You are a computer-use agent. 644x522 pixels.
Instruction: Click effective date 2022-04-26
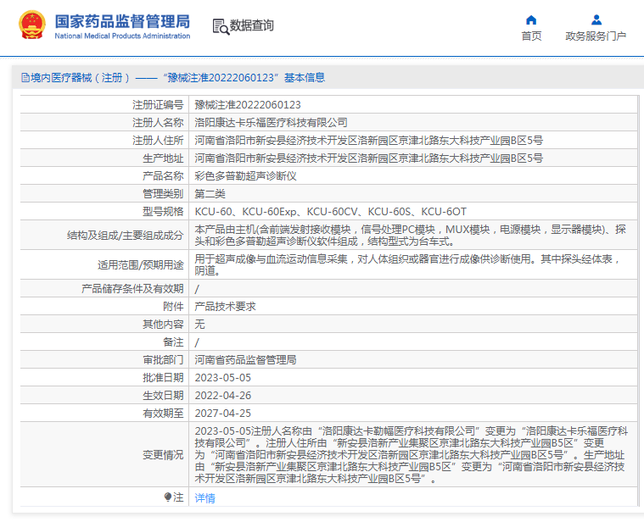point(222,396)
